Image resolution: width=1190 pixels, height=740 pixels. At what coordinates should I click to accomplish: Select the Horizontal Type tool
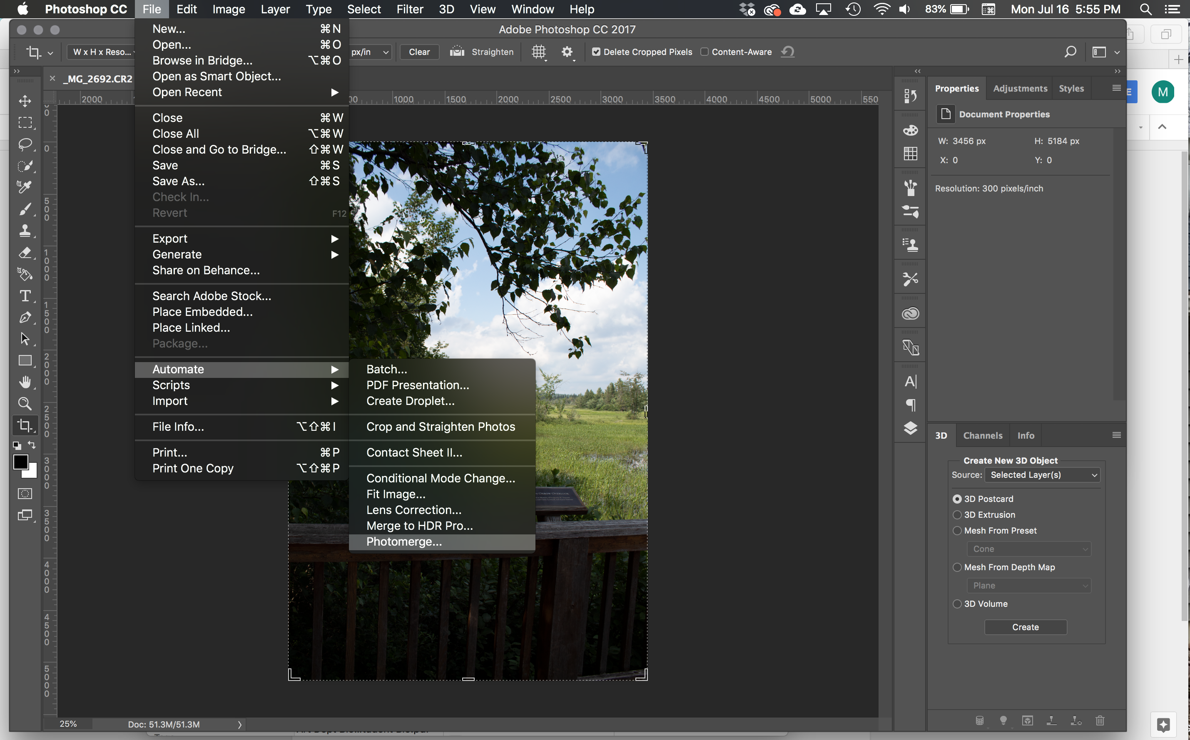click(25, 296)
